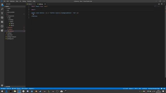Viewport: 166px width, 93px height.
Task: Open the Edit menu
Action: tap(8, 1)
